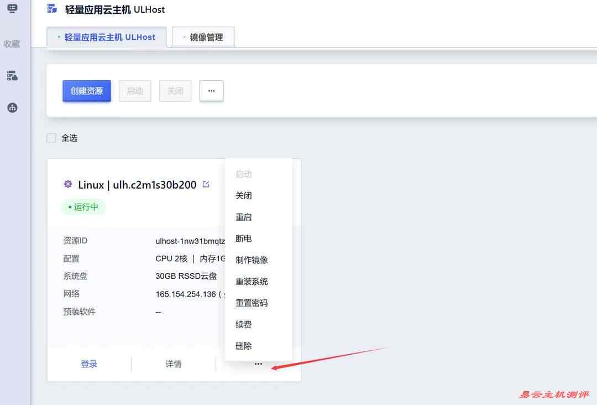Choose 制作镜像 from the dropdown menu
The image size is (597, 405).
[252, 259]
